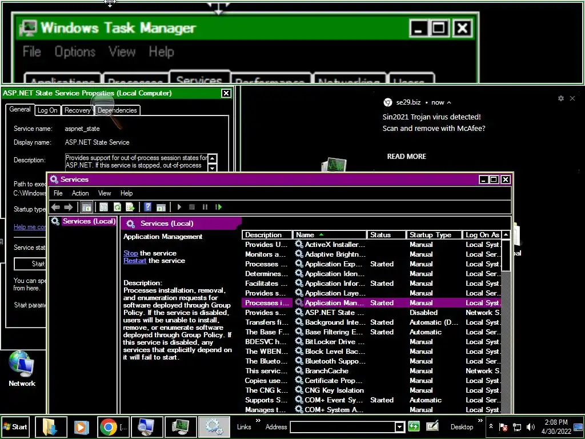Sort services by the Name column header
585x439 pixels.
[330, 235]
